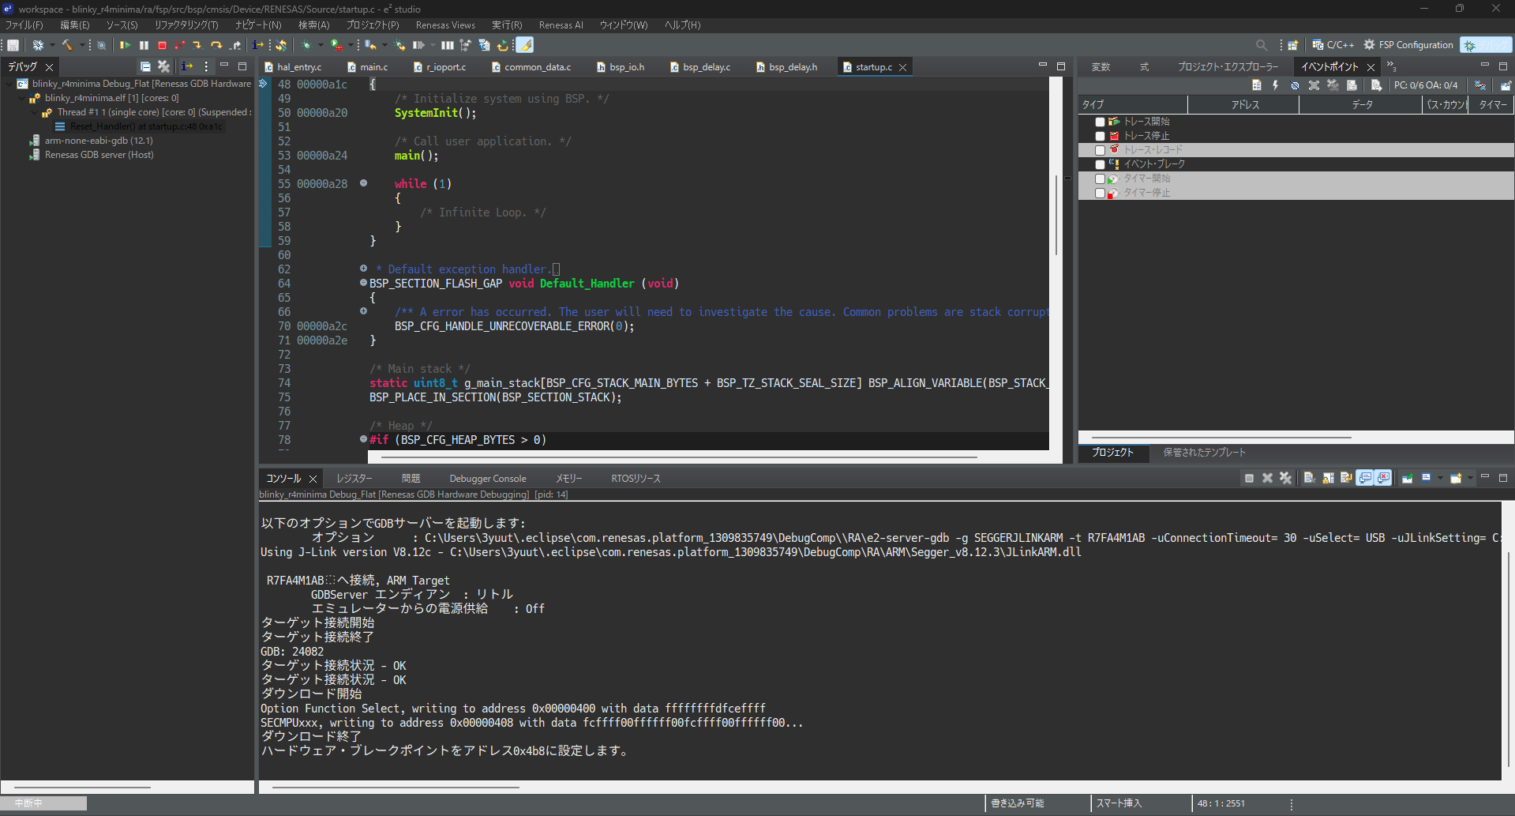
Task: Collapse the blinky_r4minima.elf tree node
Action: [22, 98]
